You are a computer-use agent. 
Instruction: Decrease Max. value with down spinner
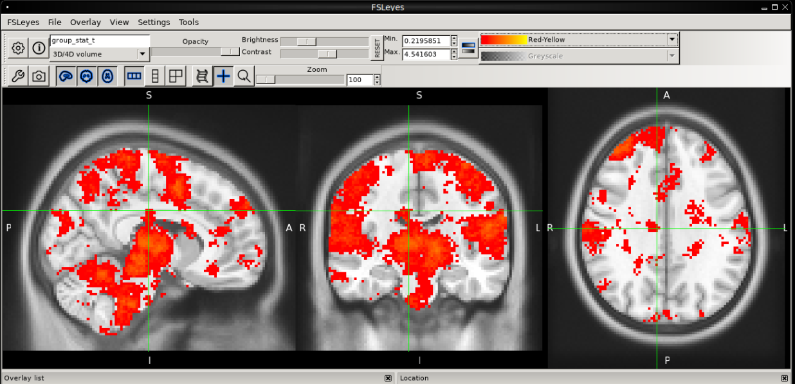(x=454, y=57)
